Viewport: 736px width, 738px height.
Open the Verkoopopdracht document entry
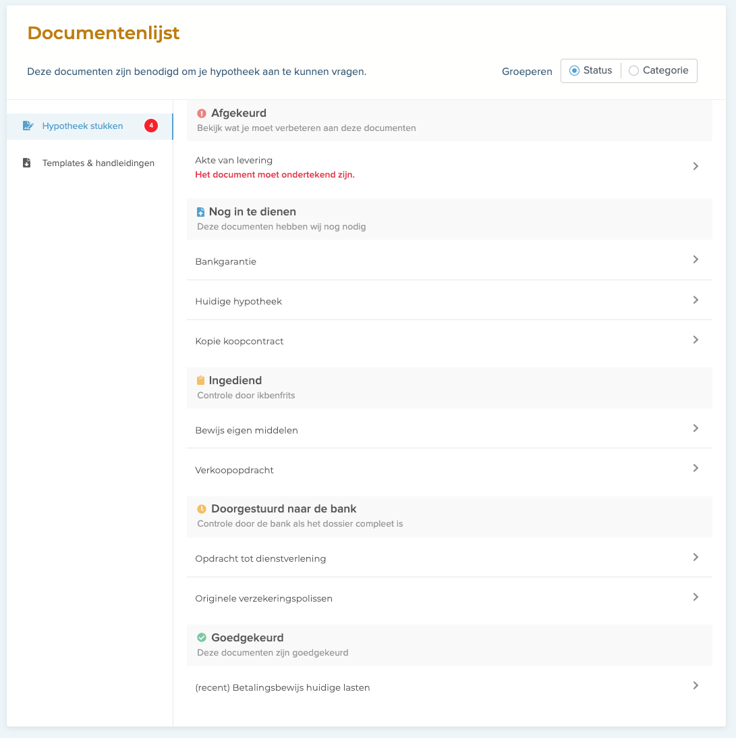(234, 470)
